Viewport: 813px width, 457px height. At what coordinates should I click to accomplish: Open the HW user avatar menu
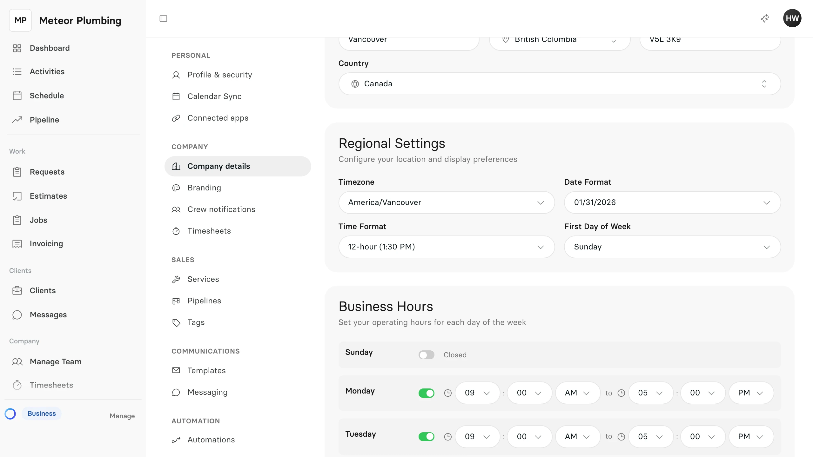[792, 18]
